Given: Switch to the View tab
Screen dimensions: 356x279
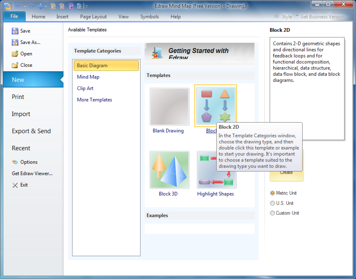Looking at the screenshot, I should click(x=123, y=17).
